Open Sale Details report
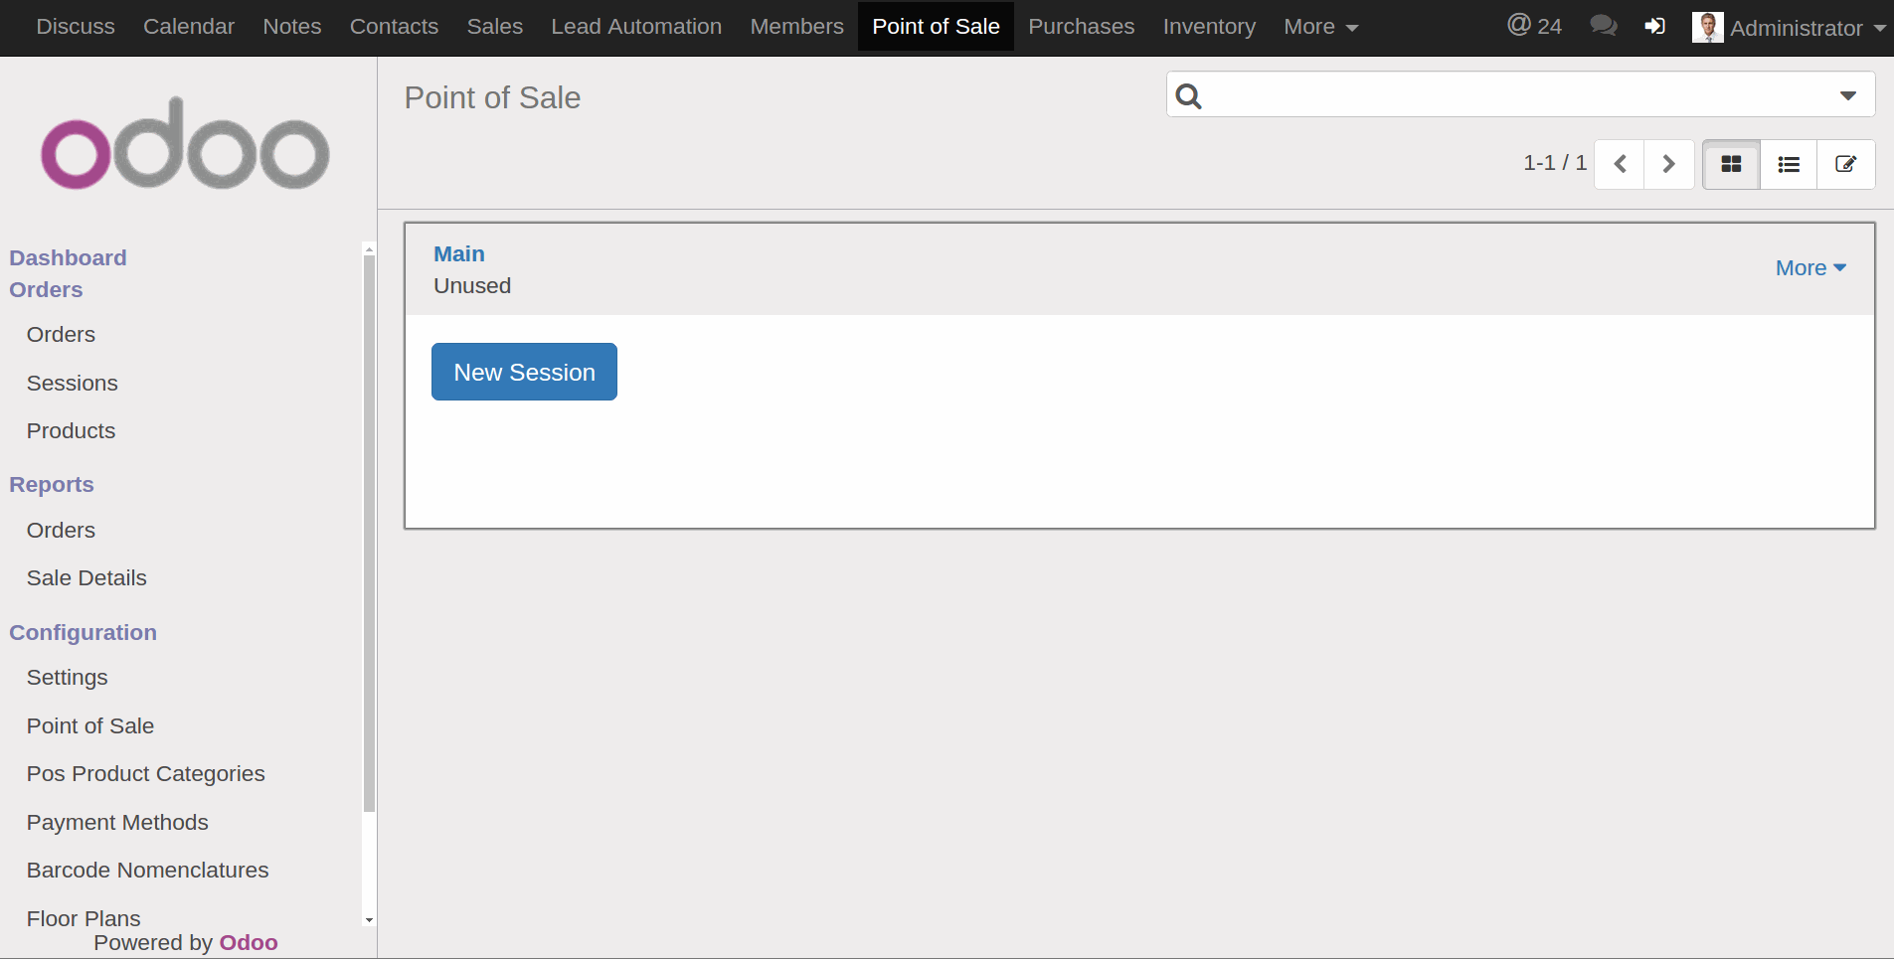1894x959 pixels. pyautogui.click(x=86, y=578)
